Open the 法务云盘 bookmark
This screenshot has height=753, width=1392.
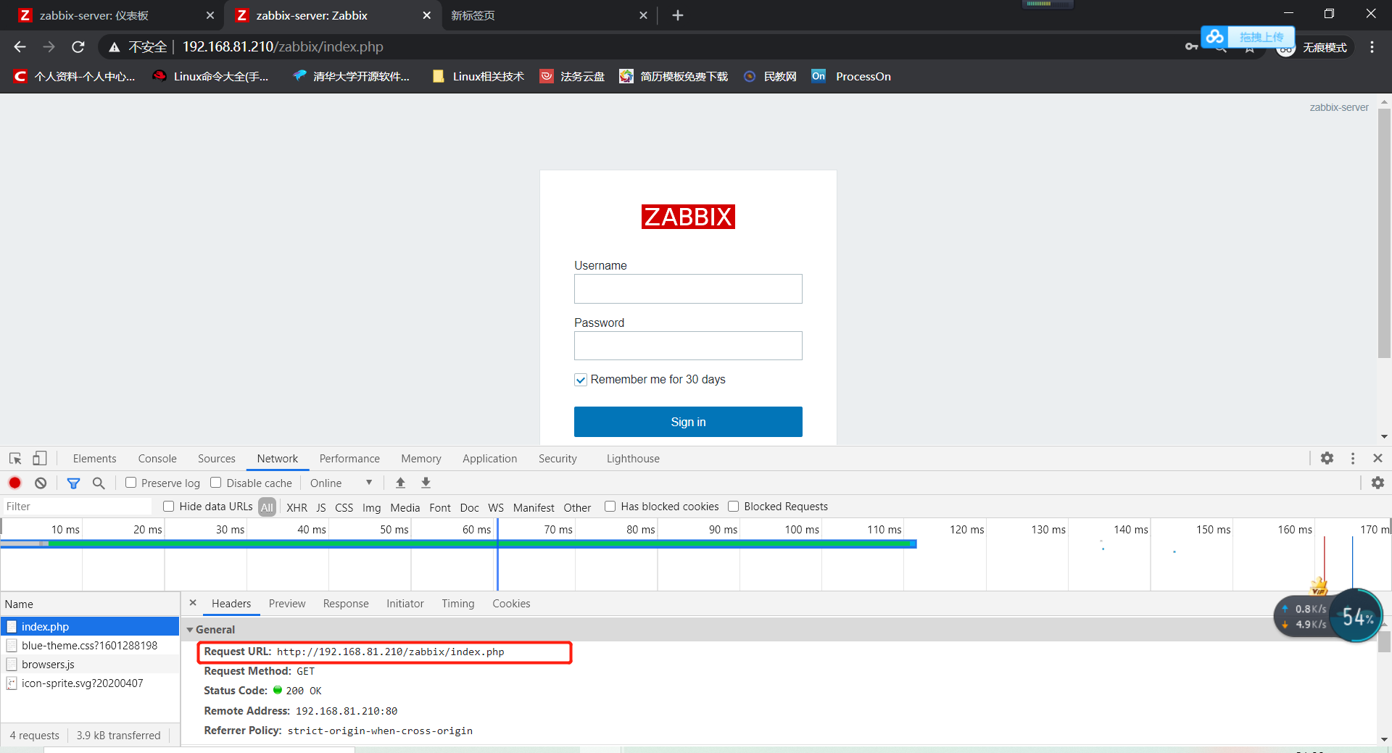(x=572, y=76)
